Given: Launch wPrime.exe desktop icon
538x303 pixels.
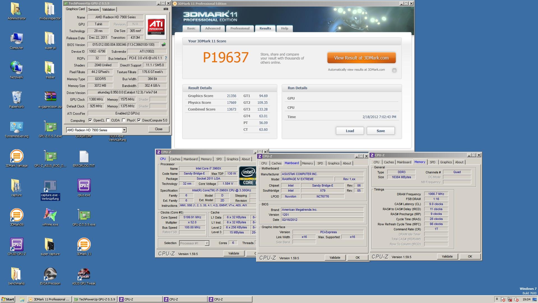Looking at the screenshot, I should pos(50,217).
